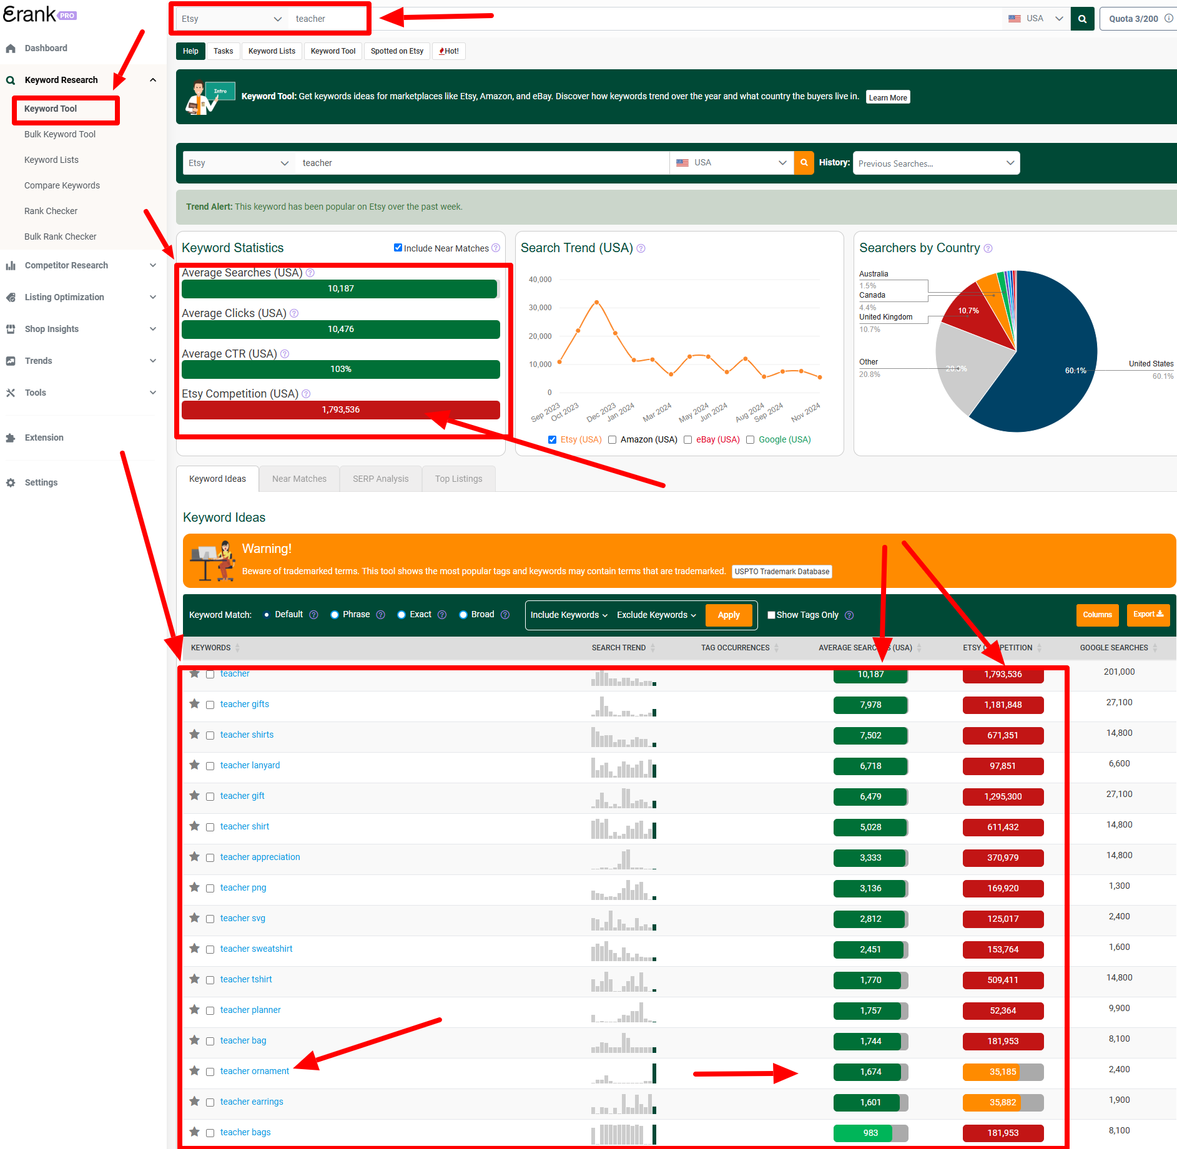Click the Export button
Viewport: 1177px width, 1149px height.
pos(1148,615)
